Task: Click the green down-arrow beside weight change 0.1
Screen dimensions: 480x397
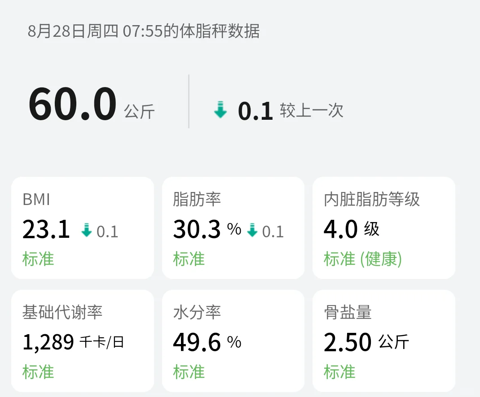Action: tap(220, 110)
